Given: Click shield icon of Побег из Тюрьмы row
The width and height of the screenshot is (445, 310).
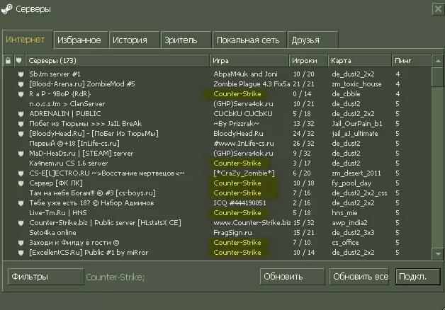Looking at the screenshot, I should (21, 124).
